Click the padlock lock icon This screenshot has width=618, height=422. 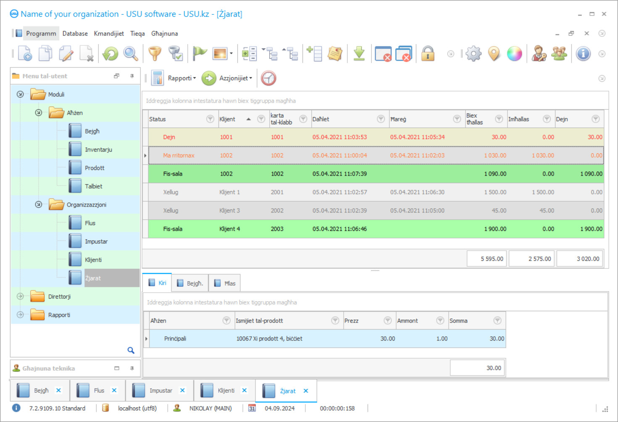[x=428, y=54]
